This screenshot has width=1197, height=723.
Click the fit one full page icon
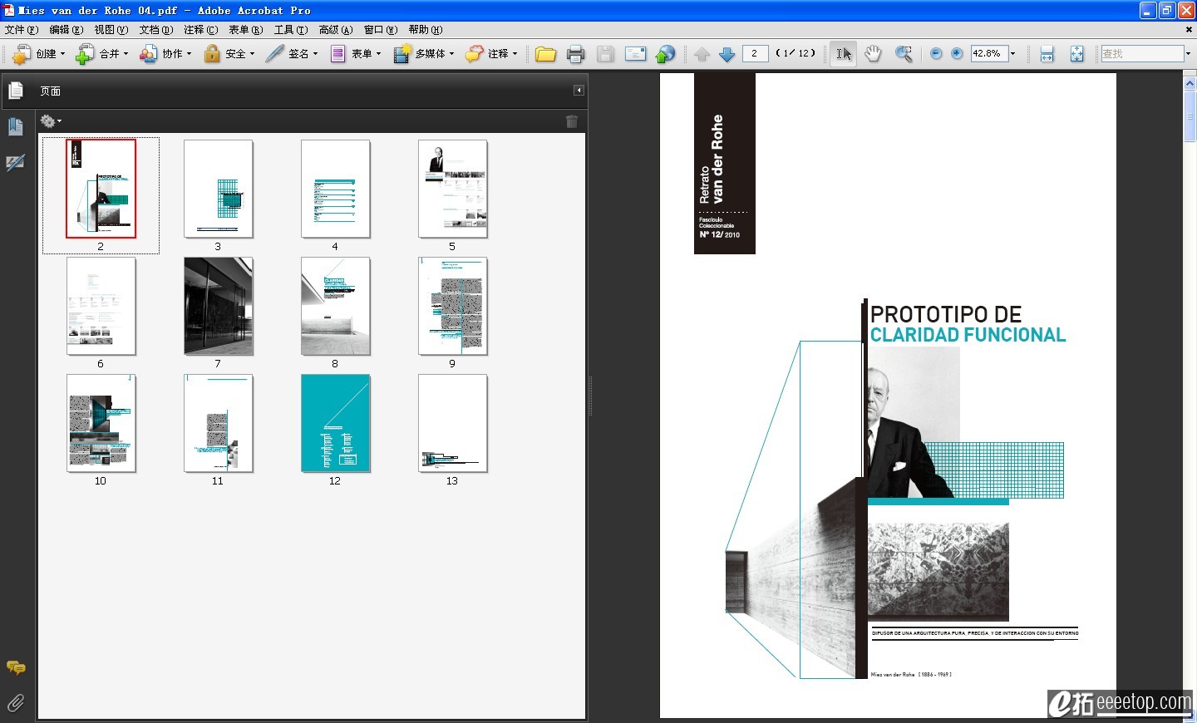click(1076, 54)
